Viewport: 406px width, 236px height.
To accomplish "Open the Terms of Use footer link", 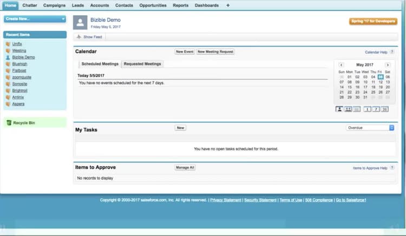I will click(x=291, y=200).
